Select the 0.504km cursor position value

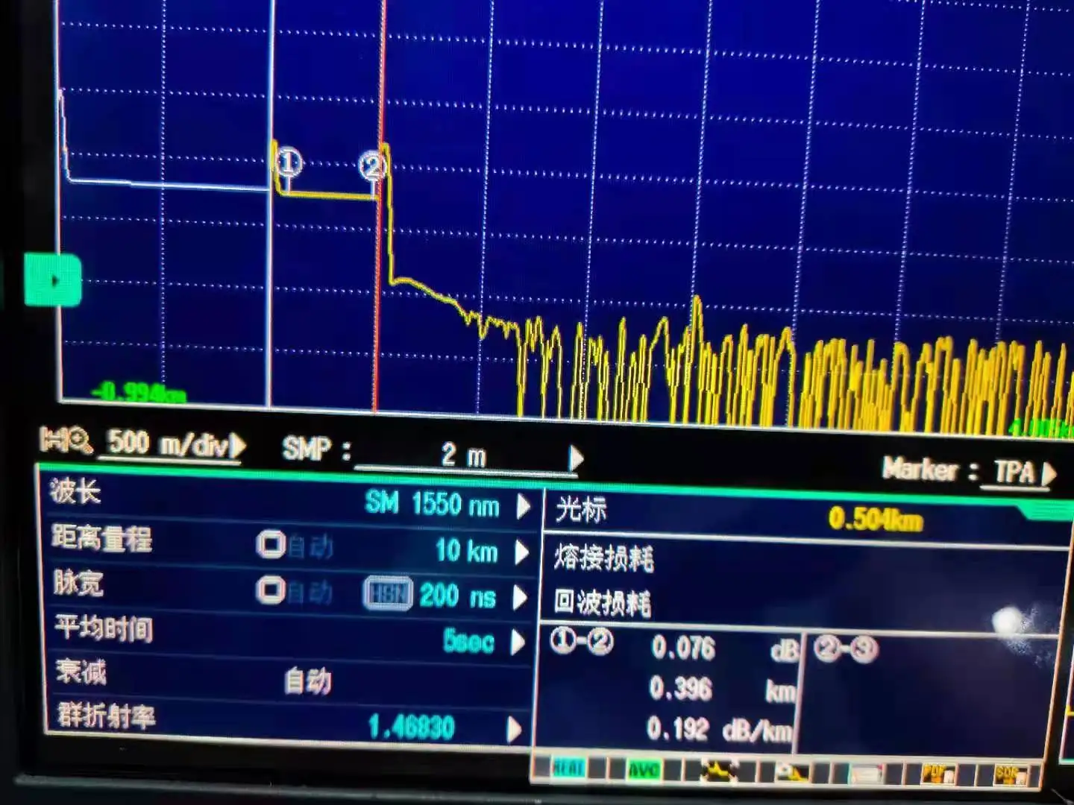click(876, 519)
